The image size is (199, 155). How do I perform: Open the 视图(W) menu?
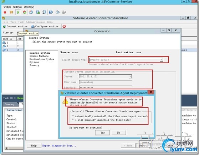point(17,7)
